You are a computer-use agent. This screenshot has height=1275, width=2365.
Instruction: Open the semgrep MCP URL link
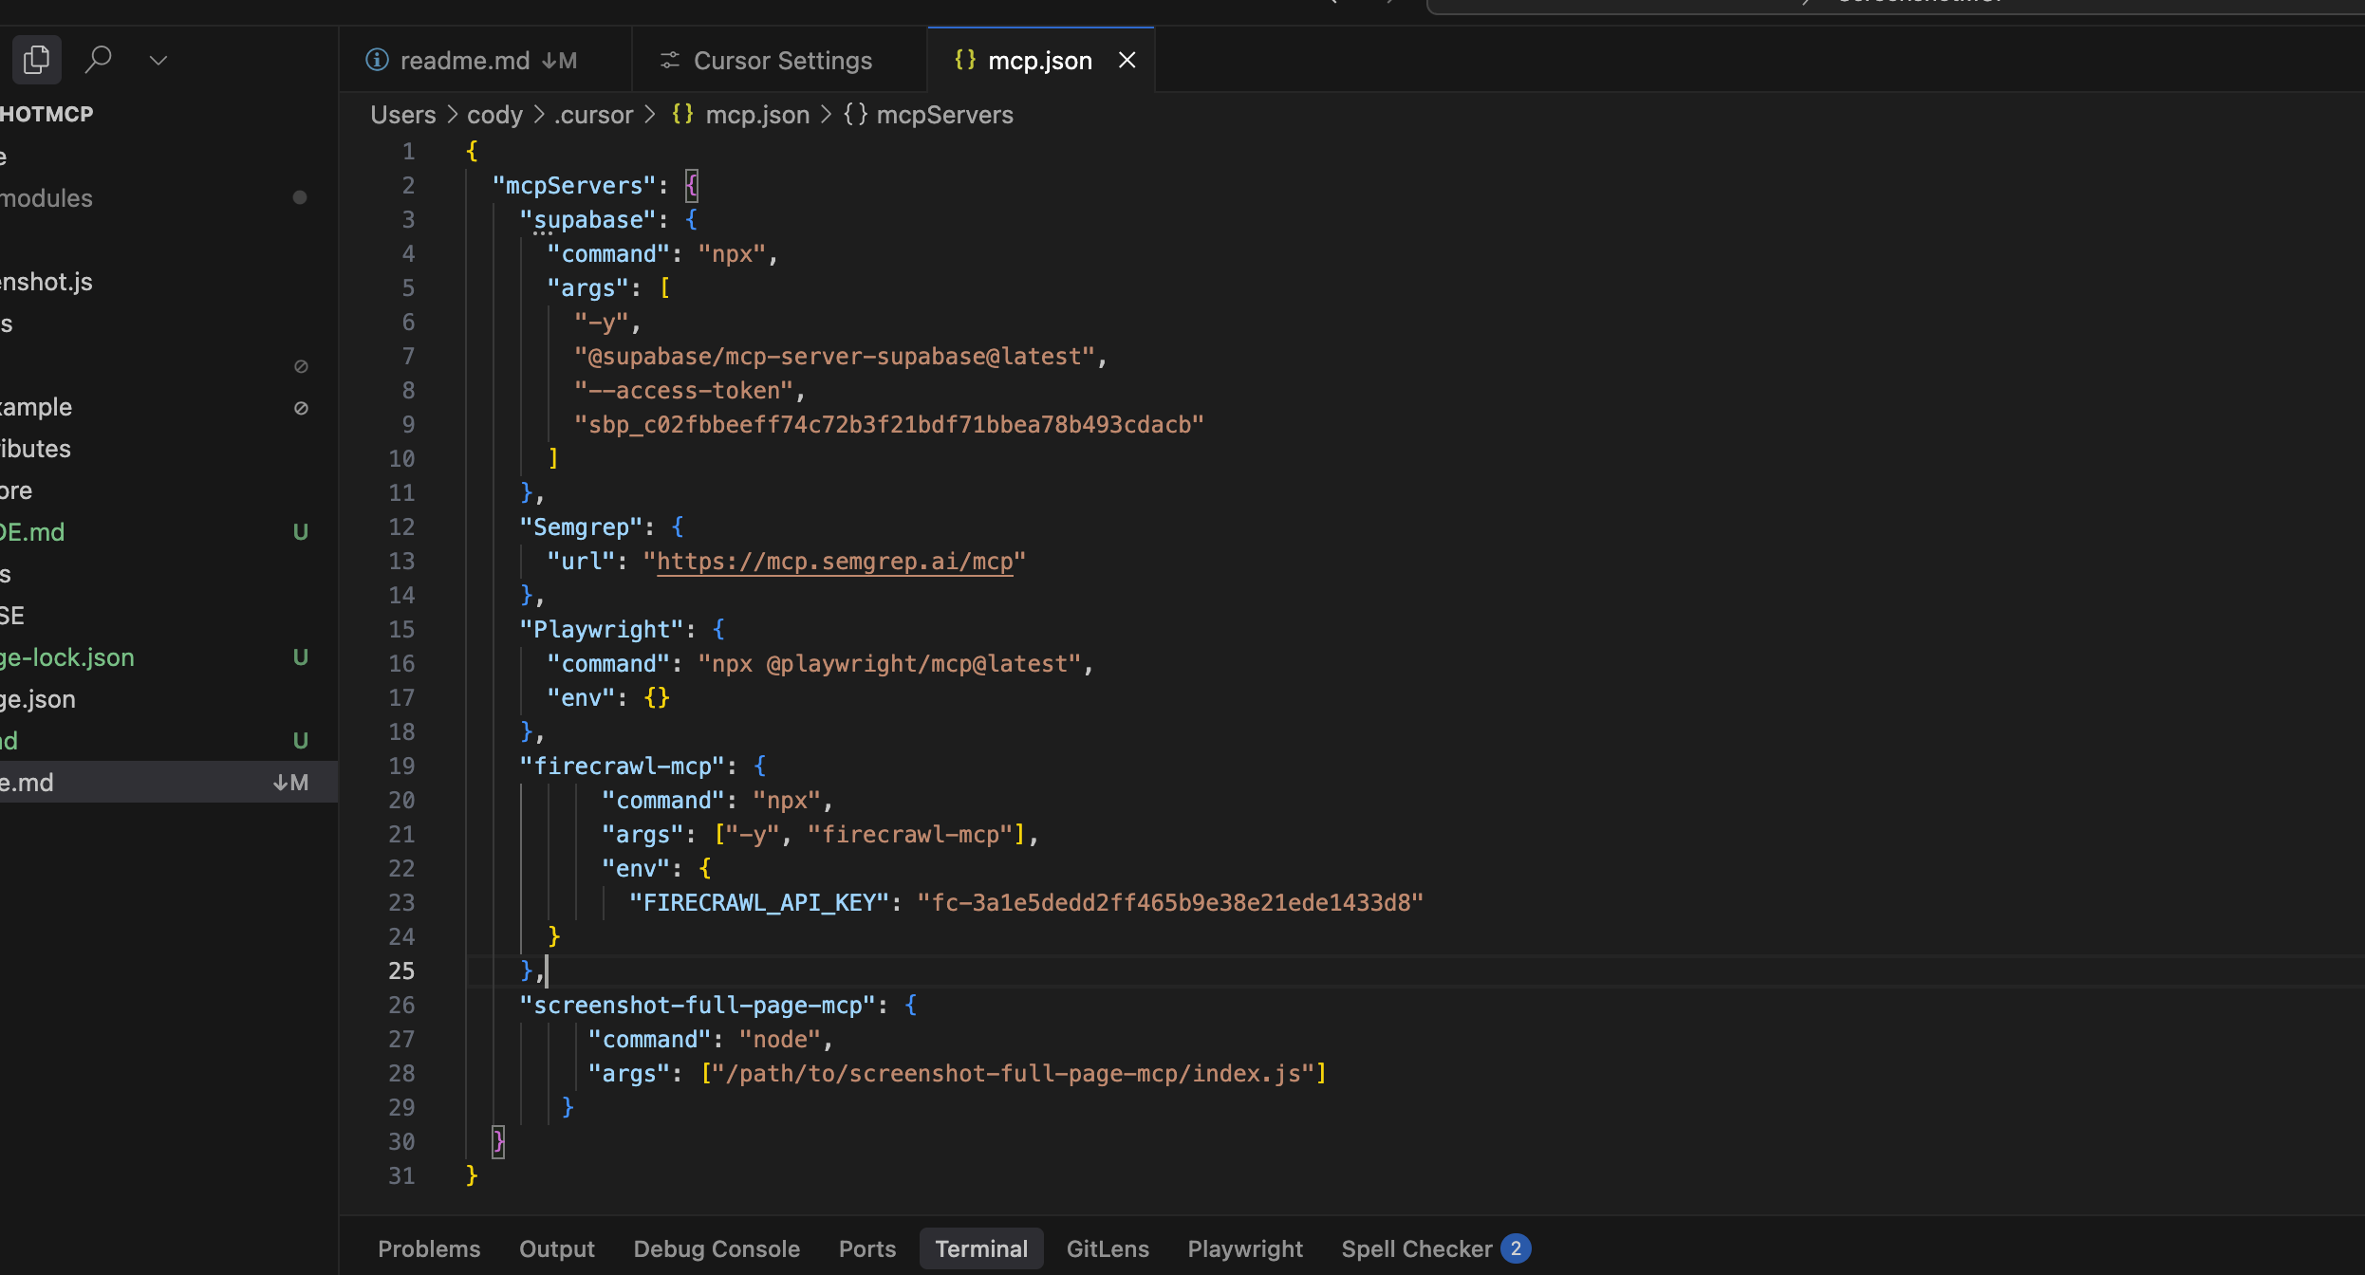pos(834,562)
